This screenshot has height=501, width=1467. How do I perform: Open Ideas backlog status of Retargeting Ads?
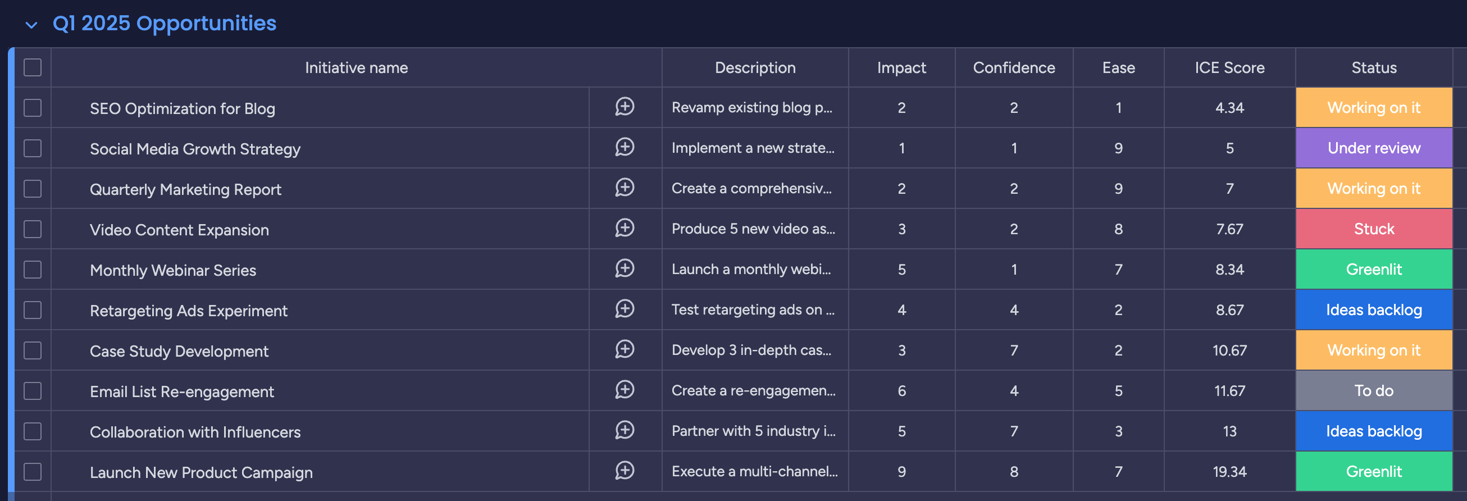pyautogui.click(x=1374, y=309)
